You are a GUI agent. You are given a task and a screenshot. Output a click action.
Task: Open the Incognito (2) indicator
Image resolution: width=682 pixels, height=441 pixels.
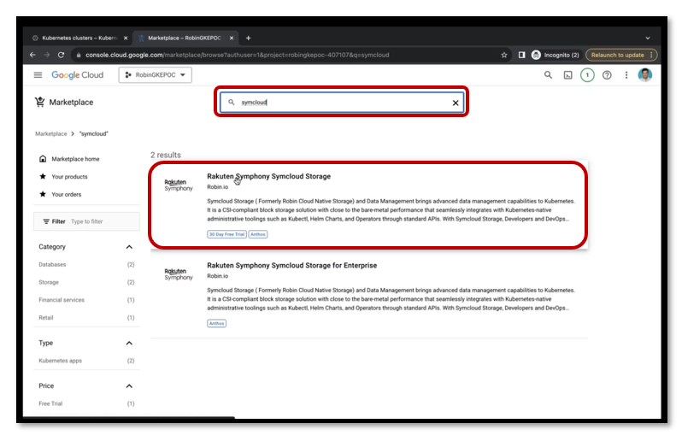pos(556,55)
